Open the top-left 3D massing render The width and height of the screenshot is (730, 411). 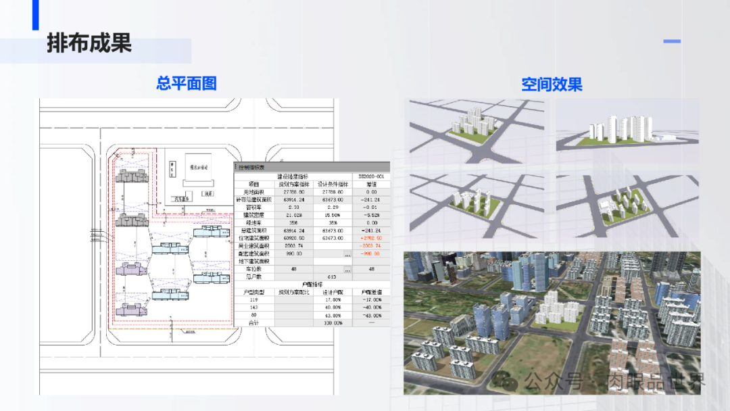(477, 130)
